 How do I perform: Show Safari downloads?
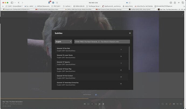click(171, 3)
